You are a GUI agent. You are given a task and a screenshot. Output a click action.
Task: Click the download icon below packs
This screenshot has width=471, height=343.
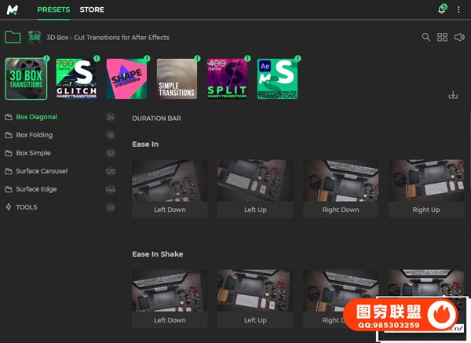(x=453, y=95)
